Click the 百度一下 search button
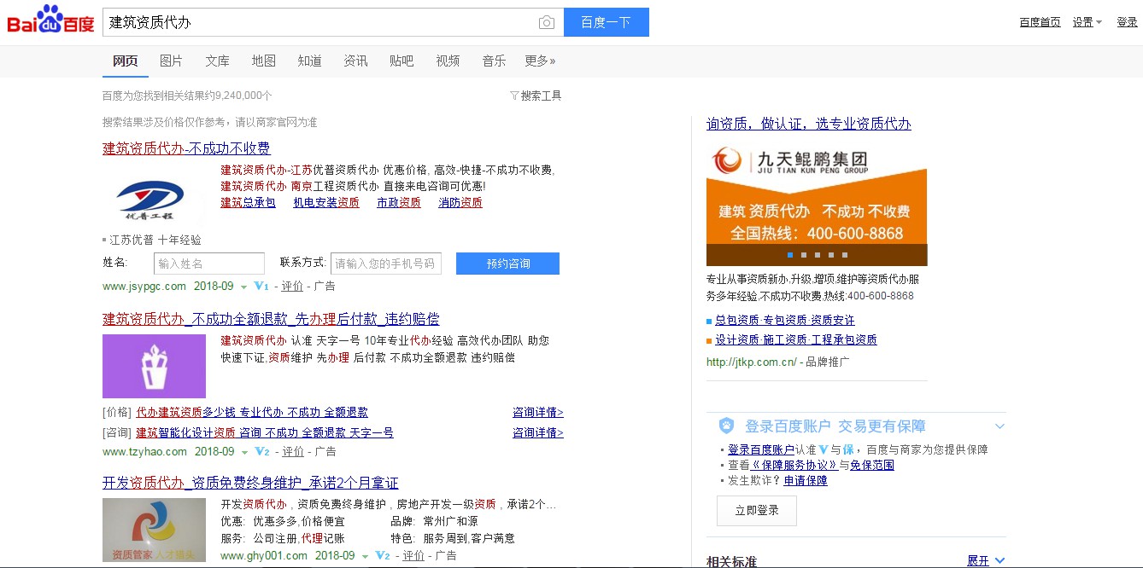Image resolution: width=1143 pixels, height=568 pixels. coord(606,23)
